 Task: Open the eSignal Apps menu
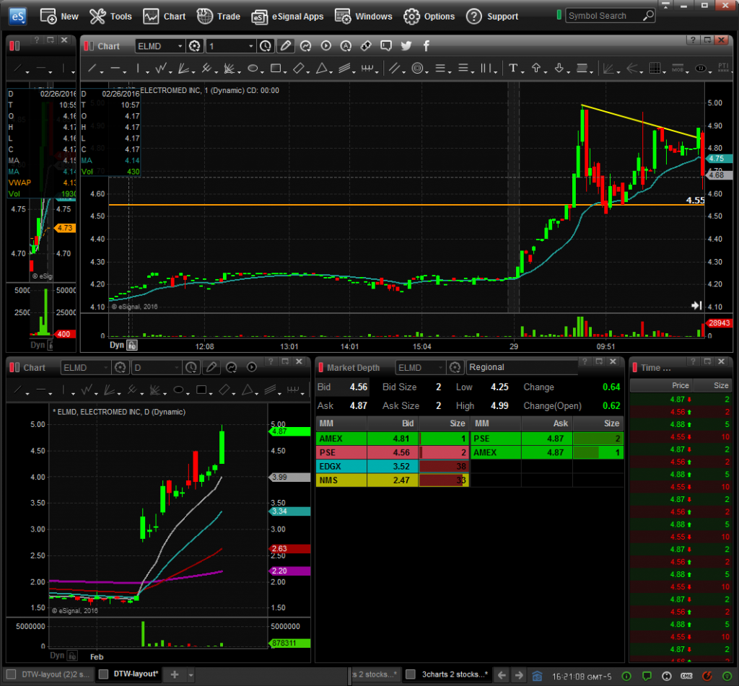tap(287, 17)
